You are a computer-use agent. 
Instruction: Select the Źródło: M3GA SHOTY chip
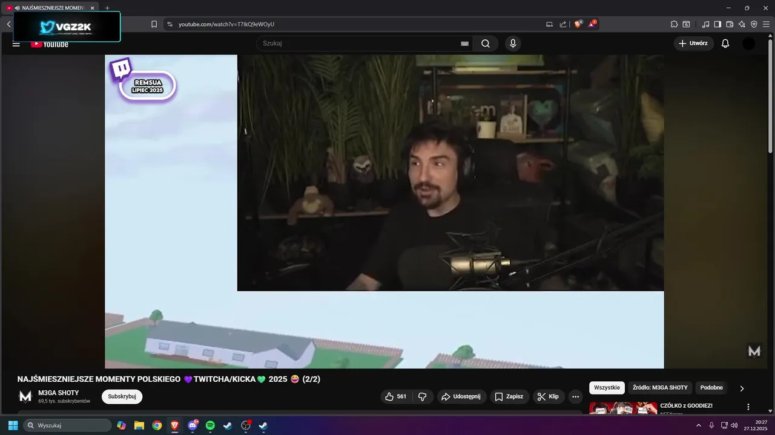660,388
